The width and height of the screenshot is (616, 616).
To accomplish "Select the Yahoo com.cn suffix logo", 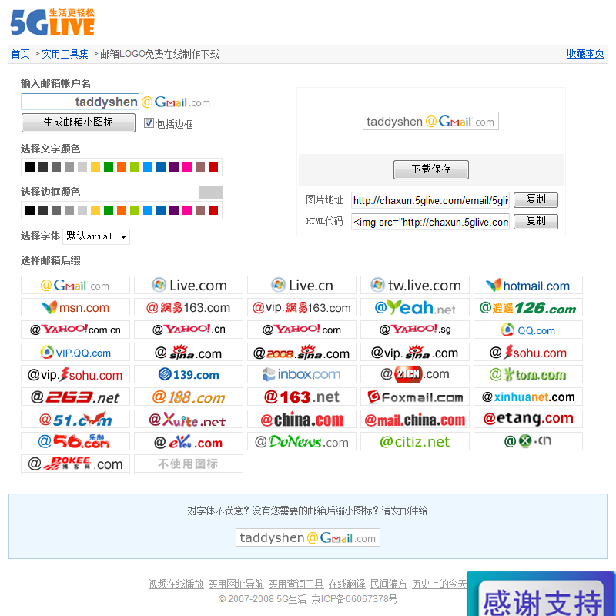I will [x=75, y=330].
